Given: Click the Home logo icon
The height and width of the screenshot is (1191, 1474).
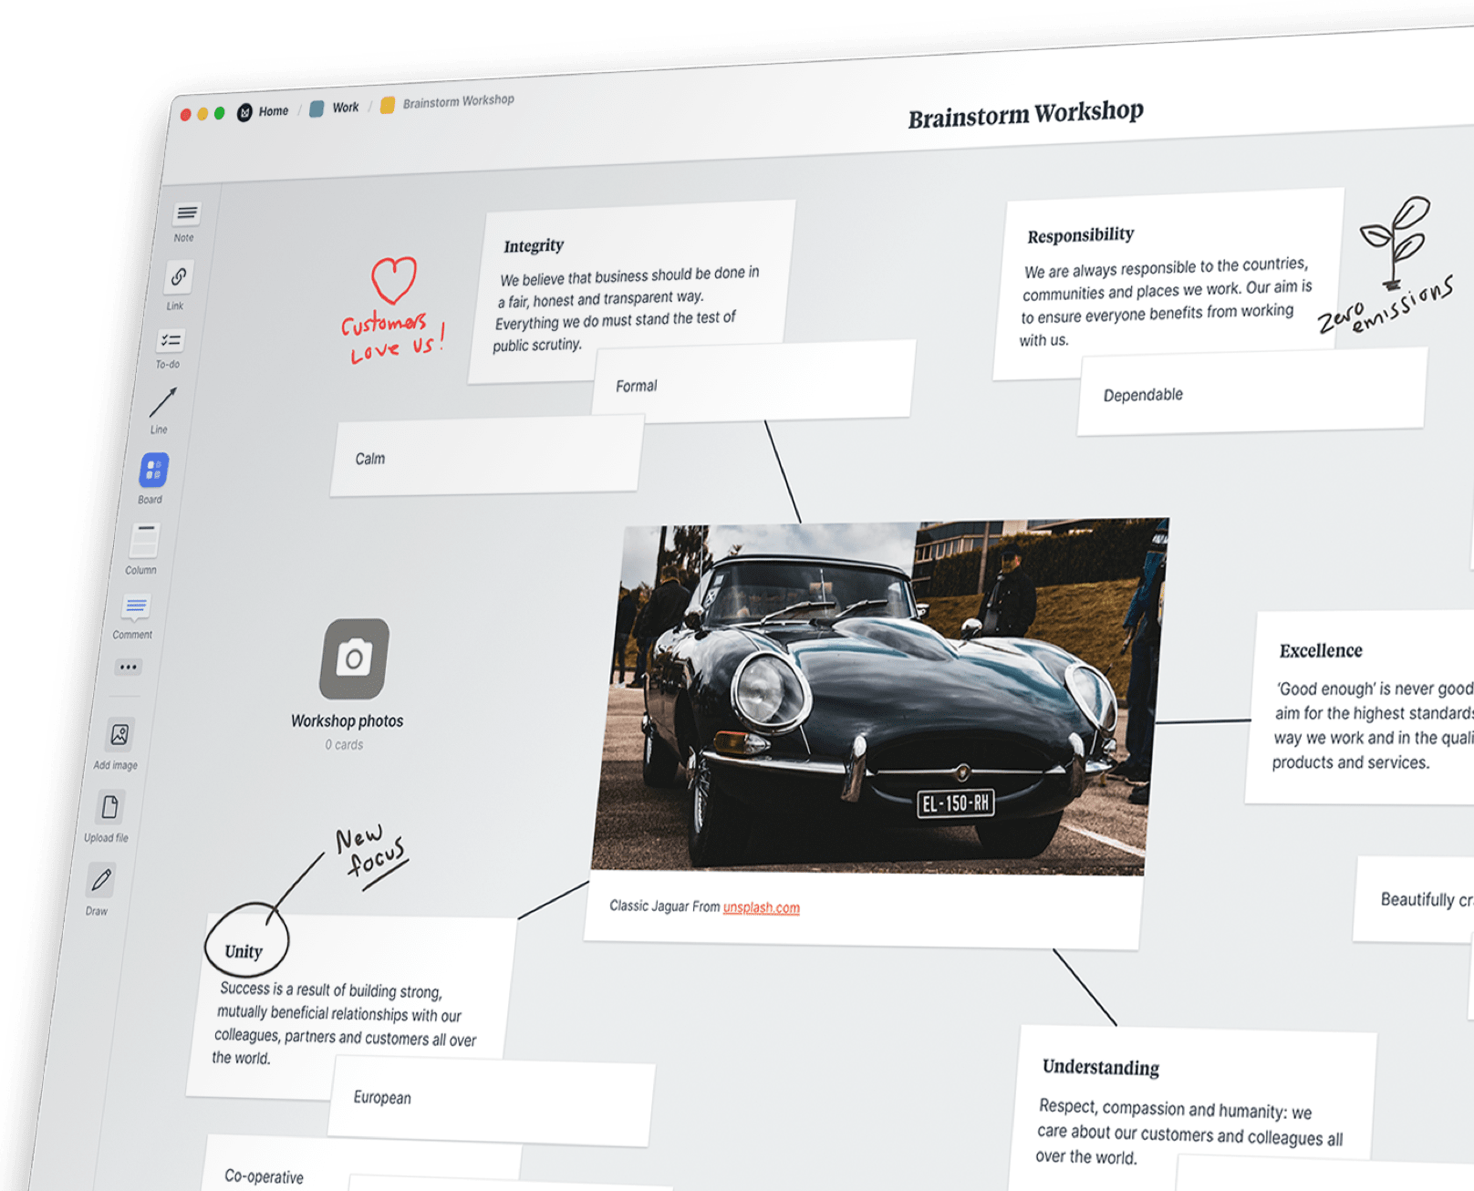Looking at the screenshot, I should pos(244,112).
